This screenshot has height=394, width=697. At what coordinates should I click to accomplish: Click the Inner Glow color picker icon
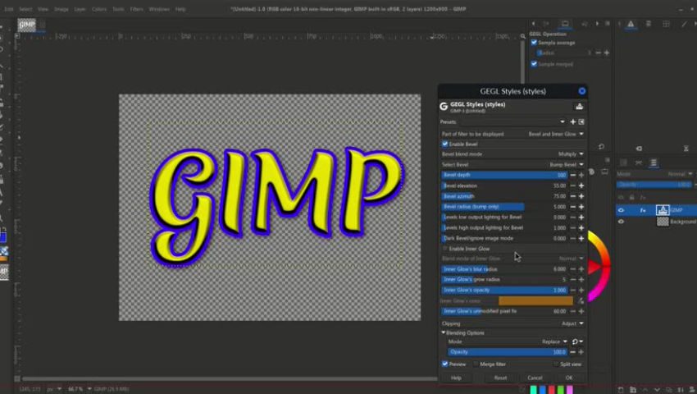pyautogui.click(x=581, y=301)
